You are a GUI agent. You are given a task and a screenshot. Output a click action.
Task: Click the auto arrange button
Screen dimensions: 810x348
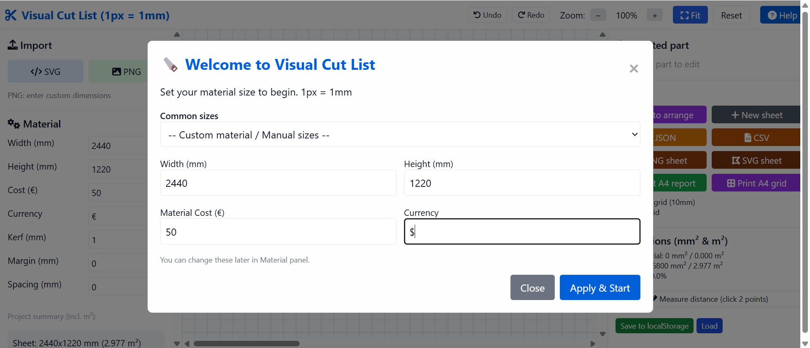point(680,115)
